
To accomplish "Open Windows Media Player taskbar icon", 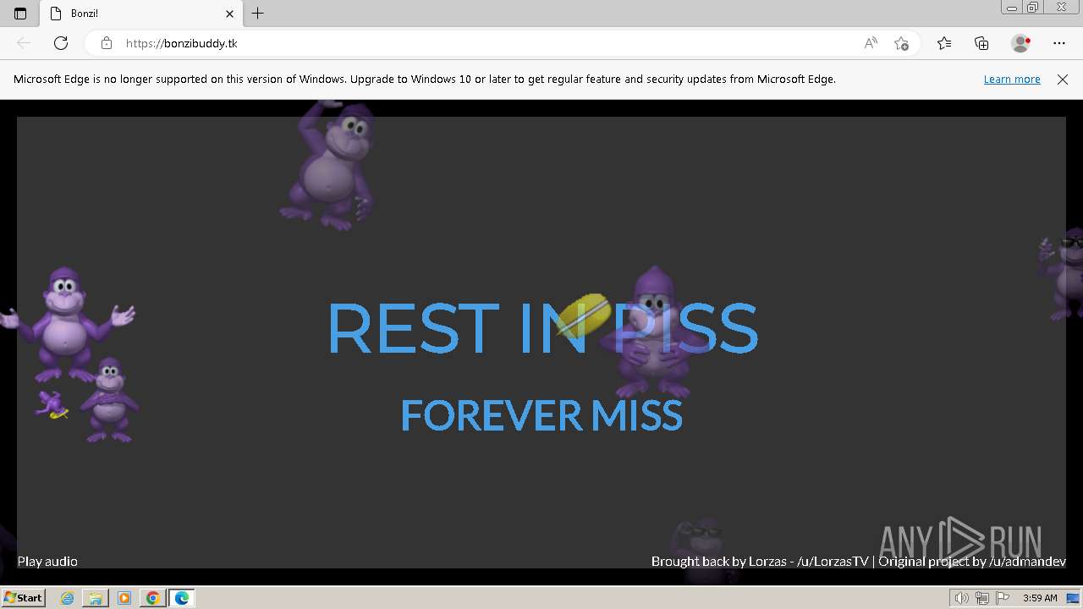I will coord(124,598).
